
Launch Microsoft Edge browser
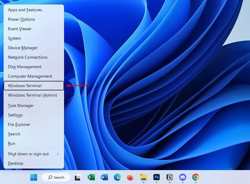pyautogui.click(x=117, y=177)
